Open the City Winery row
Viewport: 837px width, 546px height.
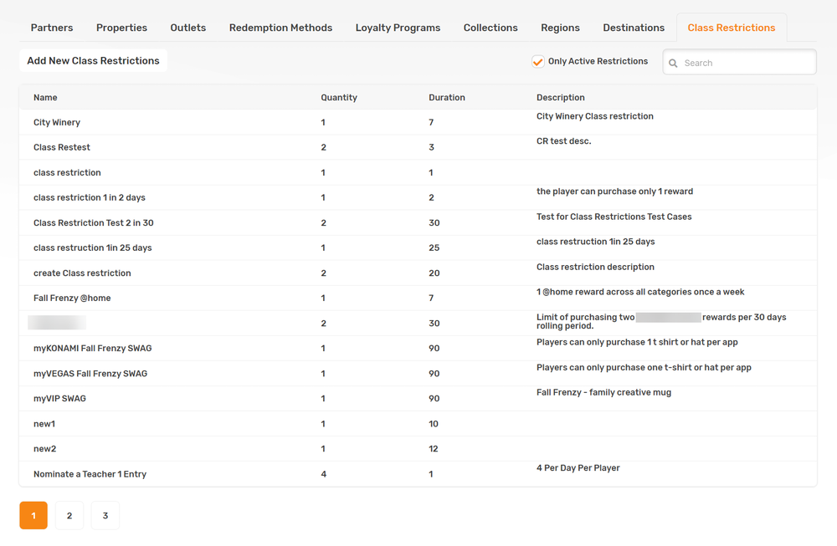click(x=418, y=122)
